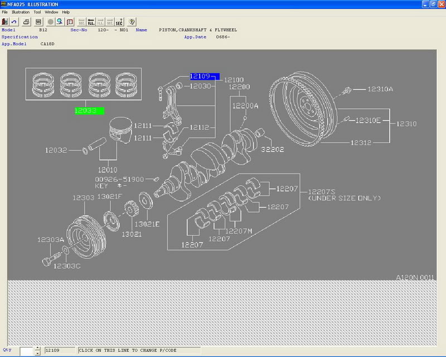
Task: Click the SEC list toolbar icon
Action: (x=38, y=22)
